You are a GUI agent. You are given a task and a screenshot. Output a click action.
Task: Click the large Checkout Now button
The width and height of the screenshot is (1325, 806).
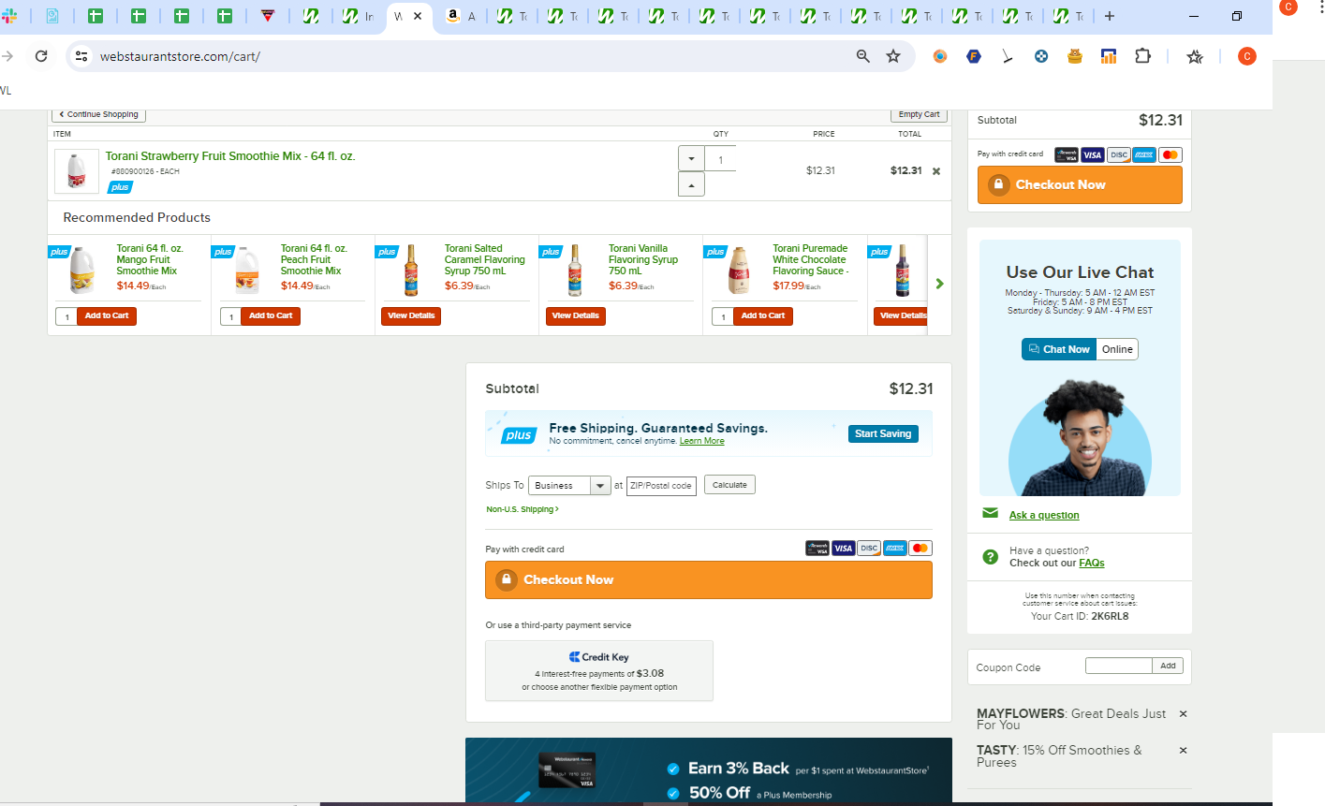coord(709,580)
